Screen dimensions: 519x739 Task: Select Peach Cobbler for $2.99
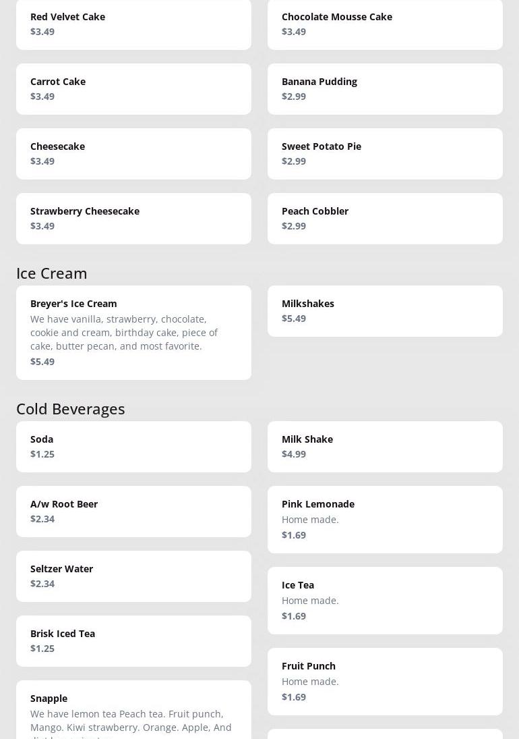385,218
